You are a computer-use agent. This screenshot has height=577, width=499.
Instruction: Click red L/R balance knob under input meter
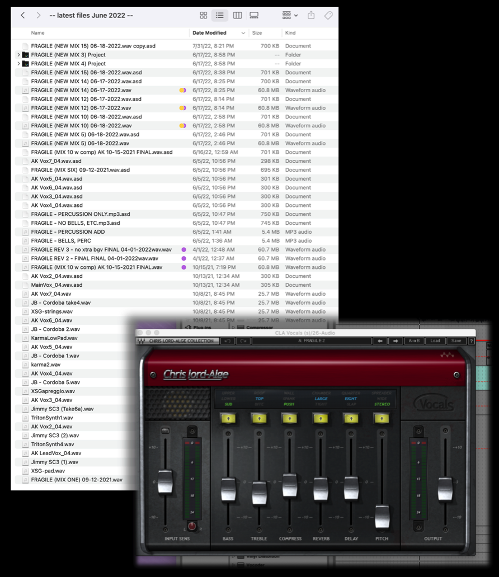[192, 526]
